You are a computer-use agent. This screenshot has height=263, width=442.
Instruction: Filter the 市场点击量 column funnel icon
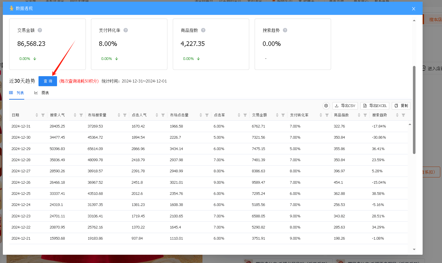207,115
